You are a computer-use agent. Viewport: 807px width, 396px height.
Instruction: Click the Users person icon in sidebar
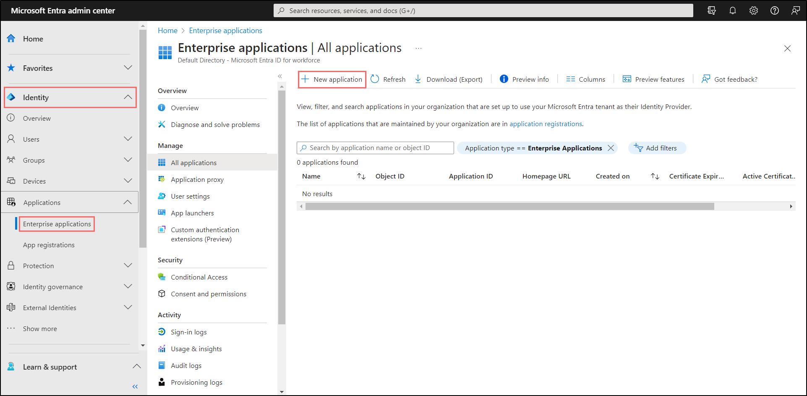coord(11,139)
